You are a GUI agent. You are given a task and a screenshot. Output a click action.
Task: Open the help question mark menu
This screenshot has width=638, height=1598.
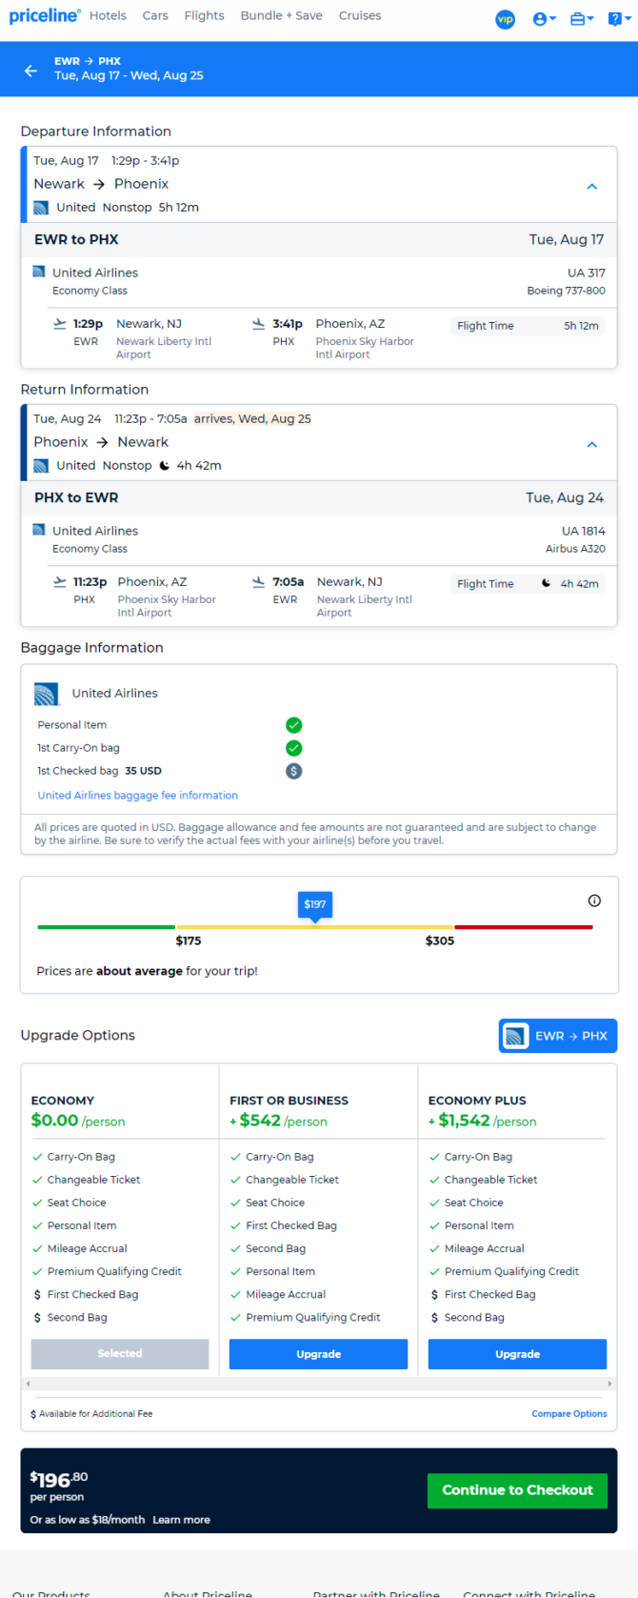tap(618, 19)
